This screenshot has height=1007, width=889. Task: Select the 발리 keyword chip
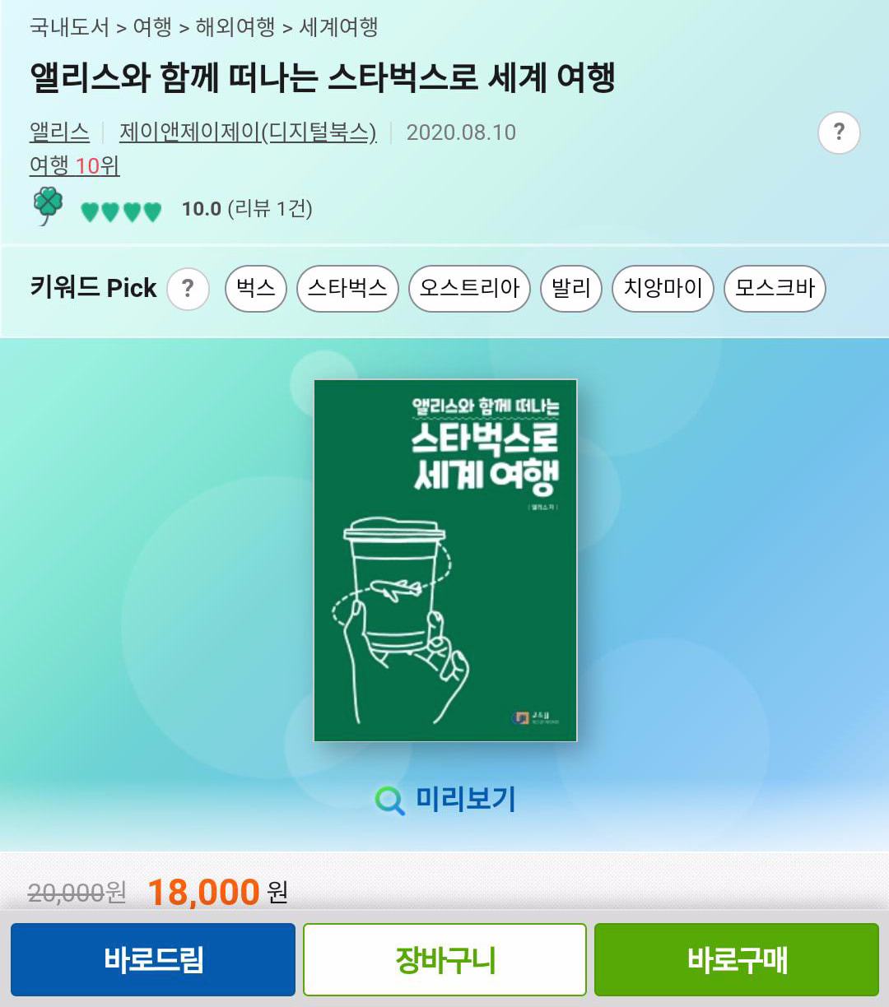pyautogui.click(x=571, y=289)
